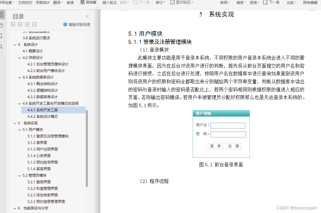Viewport: 321px width, 213px height.
Task: Jump to 5.1.5 预约挂号界面 in outline
Action: (x=42, y=162)
